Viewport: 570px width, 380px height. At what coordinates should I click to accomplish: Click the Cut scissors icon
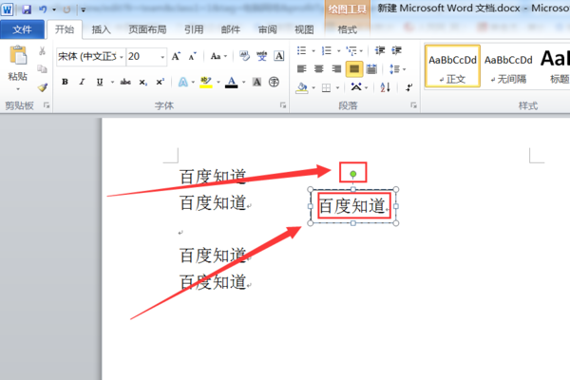click(x=42, y=51)
